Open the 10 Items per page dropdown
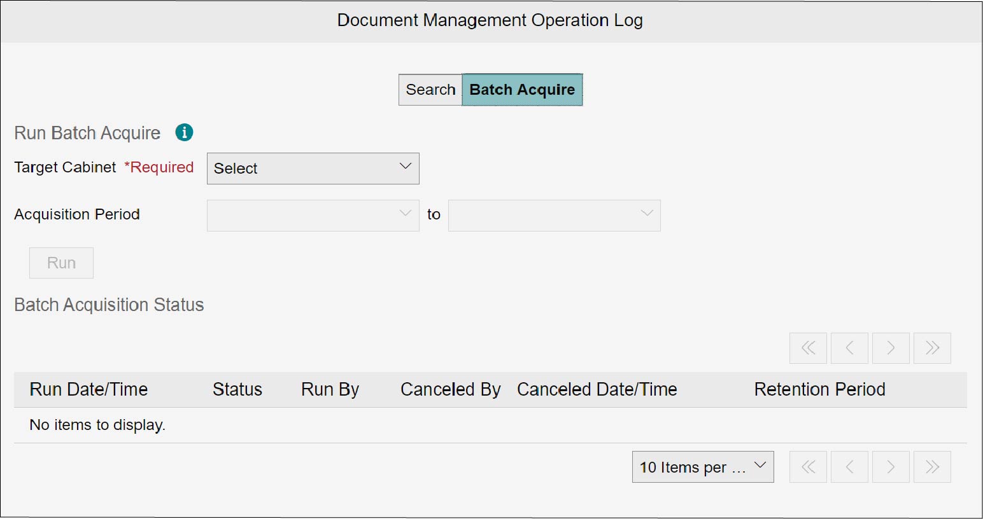This screenshot has width=983, height=519. (702, 467)
